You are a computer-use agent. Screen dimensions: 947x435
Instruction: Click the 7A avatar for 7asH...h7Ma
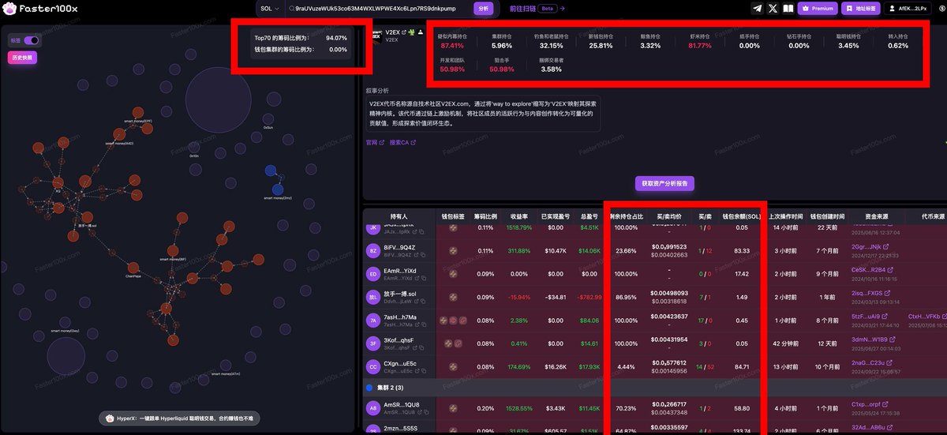tap(372, 321)
